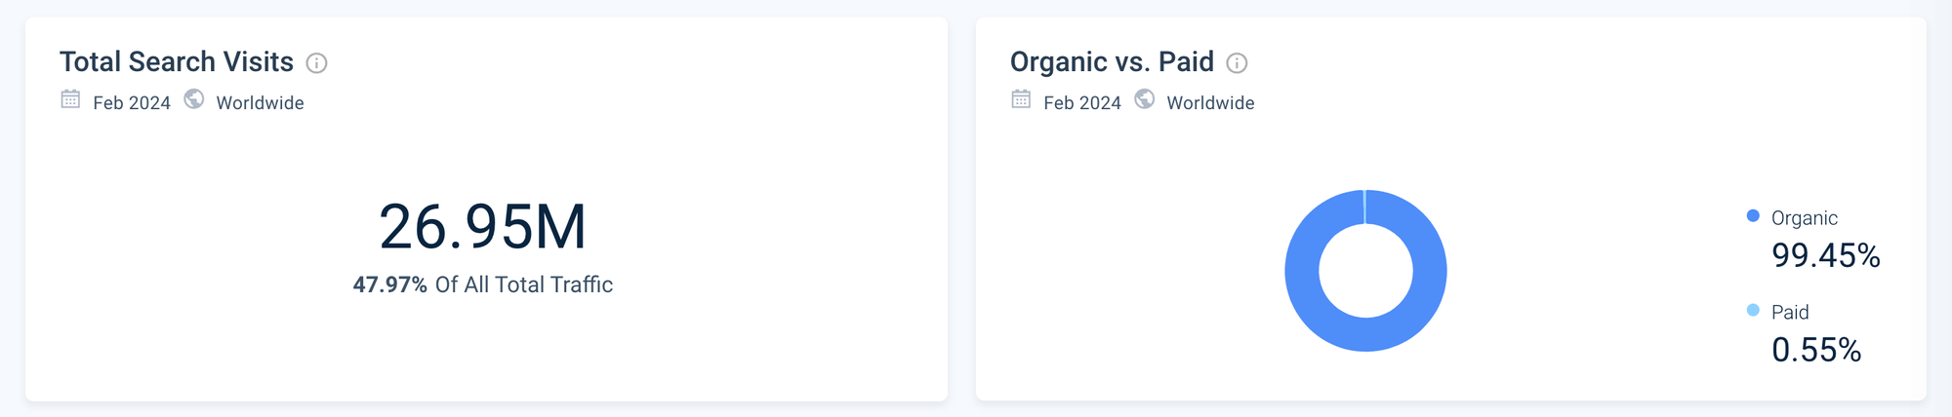1952x417 pixels.
Task: Click Feb 2024 date in Total Search Visits
Action: click(132, 103)
